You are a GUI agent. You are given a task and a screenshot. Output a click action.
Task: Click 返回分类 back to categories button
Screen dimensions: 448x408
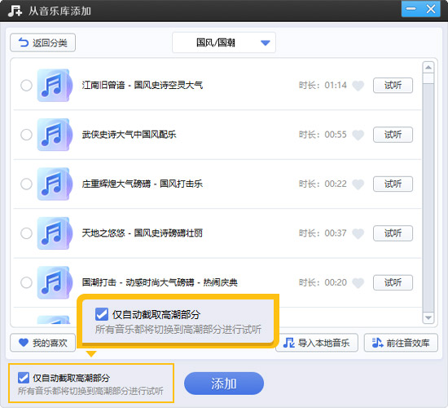43,42
